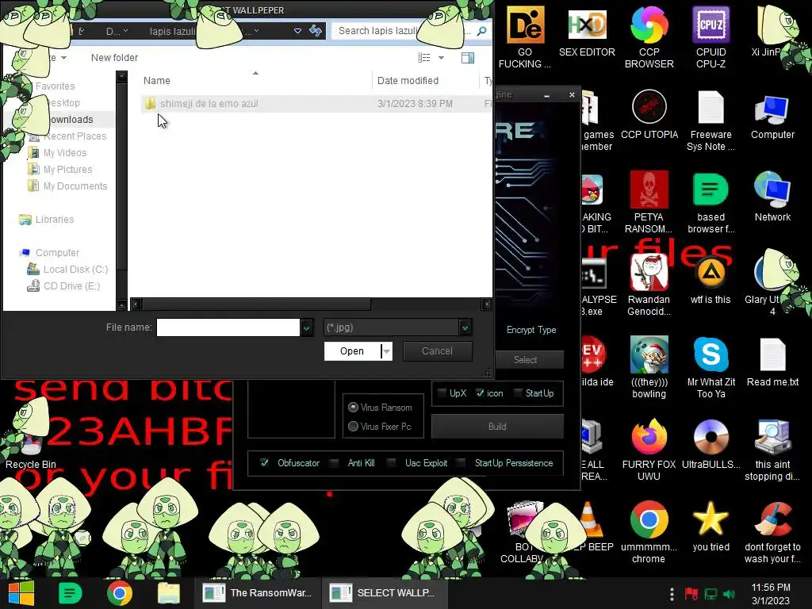This screenshot has width=812, height=609.
Task: Open CCP UTOPIA desktop icon
Action: (649, 114)
